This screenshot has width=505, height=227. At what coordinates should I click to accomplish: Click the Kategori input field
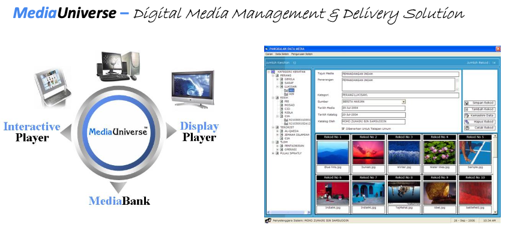pyautogui.click(x=400, y=95)
